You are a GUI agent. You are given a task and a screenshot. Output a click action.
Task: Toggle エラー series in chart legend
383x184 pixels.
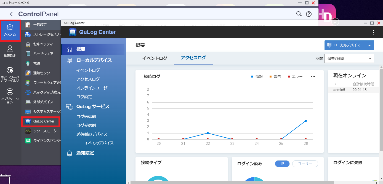295,77
